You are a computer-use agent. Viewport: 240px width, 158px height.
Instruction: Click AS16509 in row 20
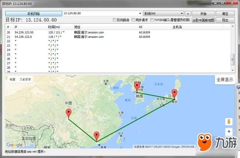144,32
